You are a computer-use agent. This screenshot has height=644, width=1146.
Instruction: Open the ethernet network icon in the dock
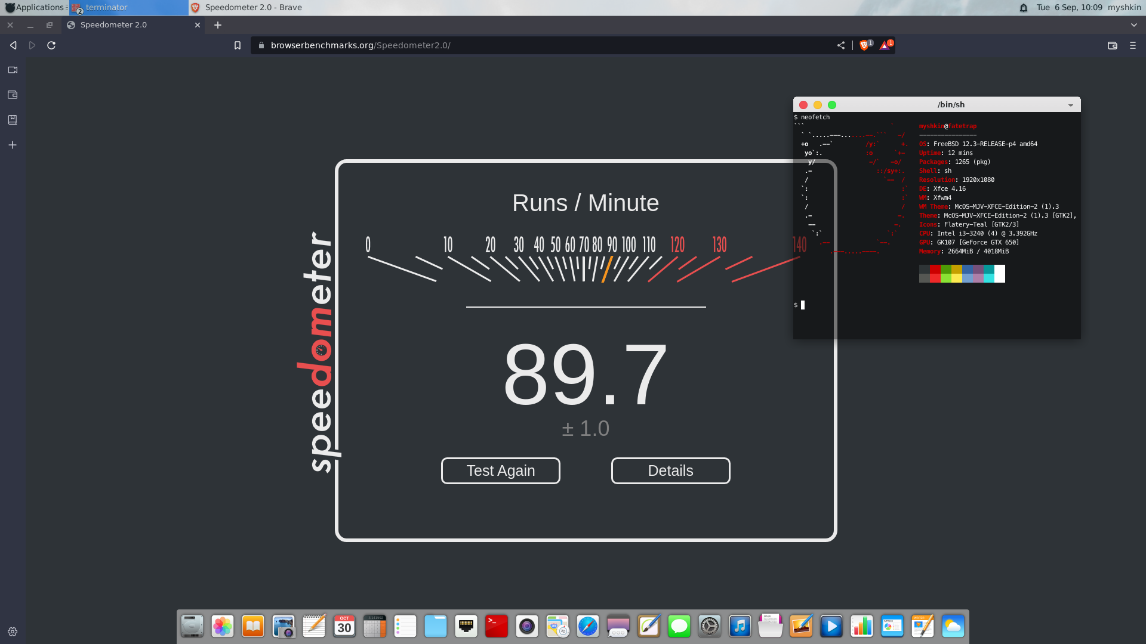(466, 626)
